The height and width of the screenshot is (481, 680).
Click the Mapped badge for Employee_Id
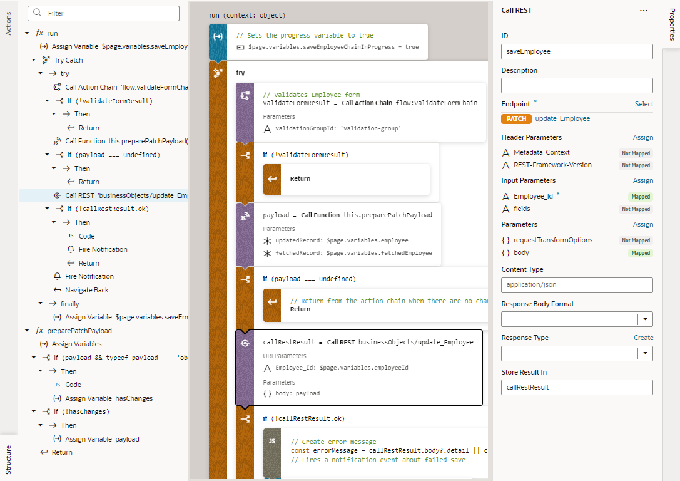pos(641,197)
